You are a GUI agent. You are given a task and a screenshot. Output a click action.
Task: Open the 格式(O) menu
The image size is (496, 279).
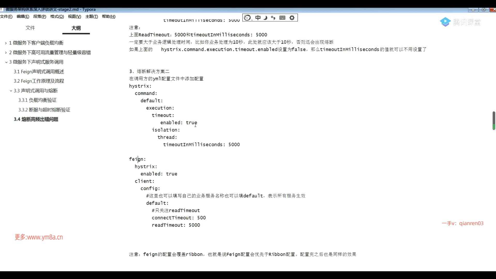[57, 17]
